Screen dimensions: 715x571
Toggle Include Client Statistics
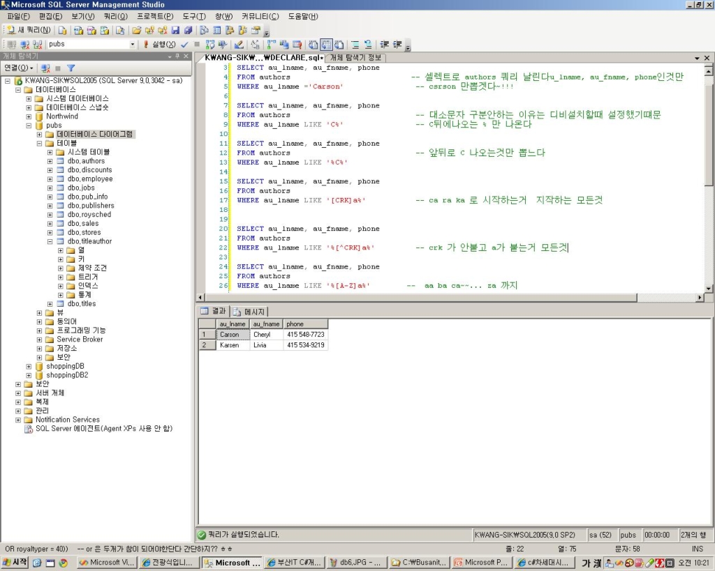[x=284, y=44]
